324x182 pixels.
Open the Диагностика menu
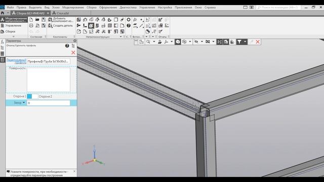click(128, 7)
